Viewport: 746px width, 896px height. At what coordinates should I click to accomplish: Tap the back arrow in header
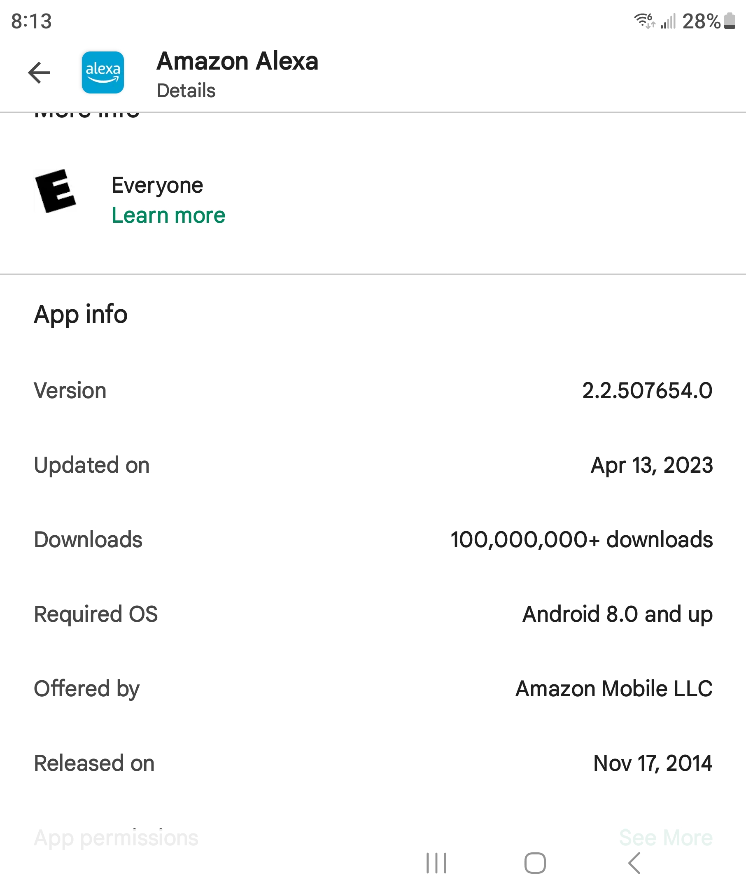click(39, 72)
